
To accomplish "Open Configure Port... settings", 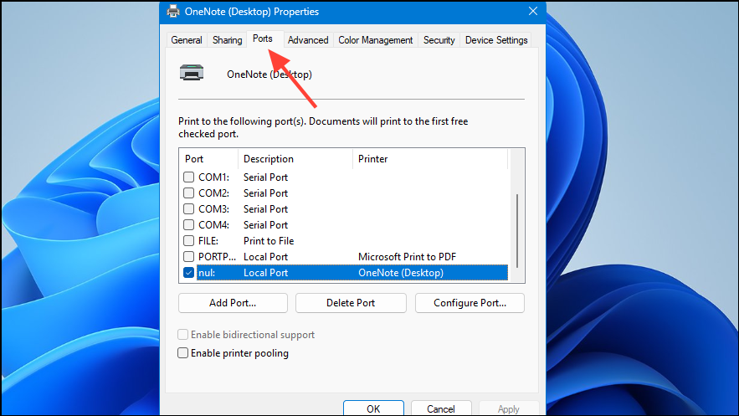I will tap(470, 303).
